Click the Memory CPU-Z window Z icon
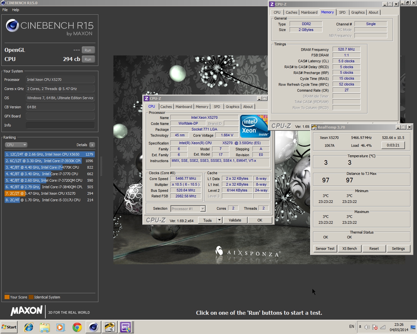 272,4
